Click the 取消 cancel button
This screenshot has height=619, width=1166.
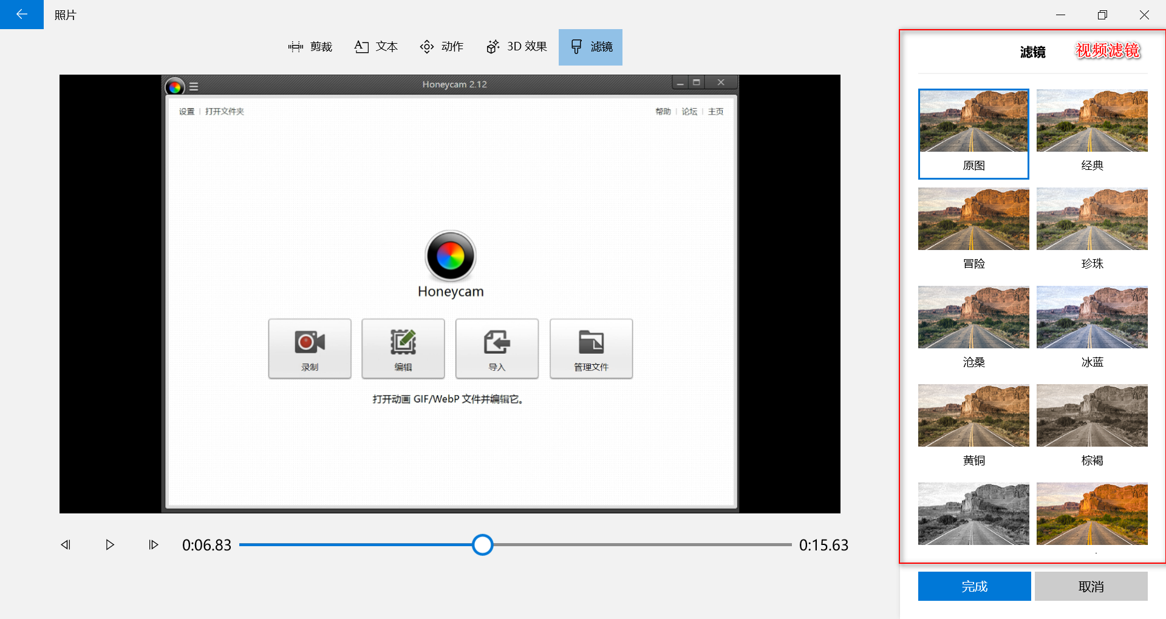1091,586
